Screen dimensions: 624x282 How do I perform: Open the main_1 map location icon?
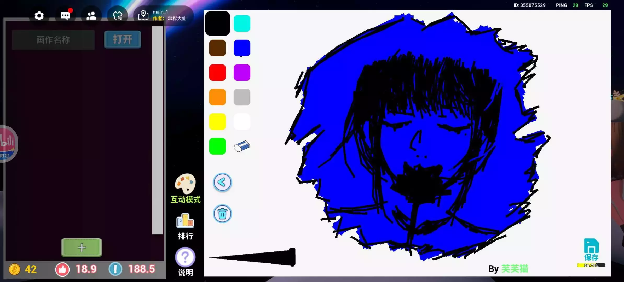(143, 15)
